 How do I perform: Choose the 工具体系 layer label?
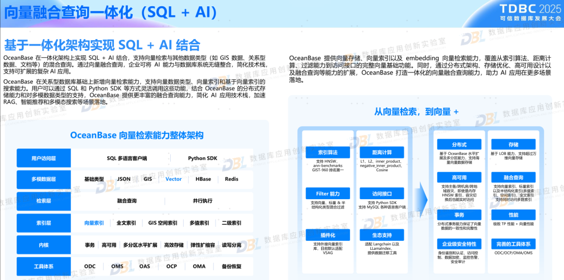click(43, 266)
